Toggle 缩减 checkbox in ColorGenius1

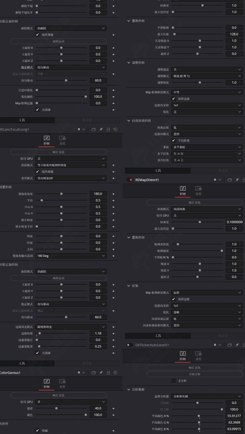(37, 431)
